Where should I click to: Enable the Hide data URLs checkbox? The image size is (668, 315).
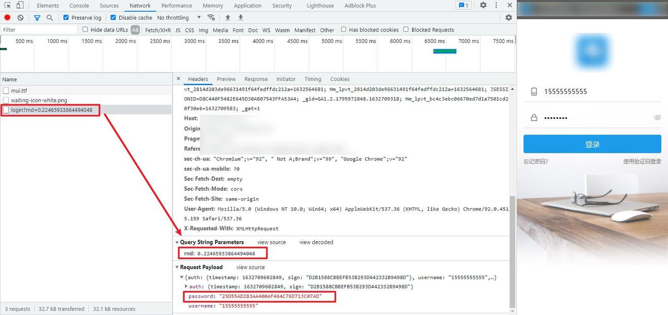[x=85, y=29]
